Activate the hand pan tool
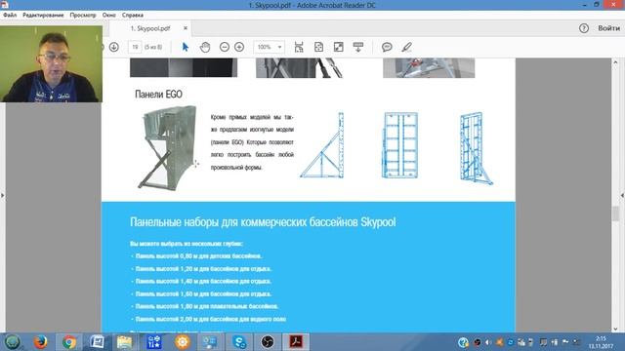 pos(205,47)
